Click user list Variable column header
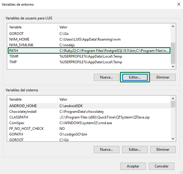The image size is (183, 174). click(33, 27)
